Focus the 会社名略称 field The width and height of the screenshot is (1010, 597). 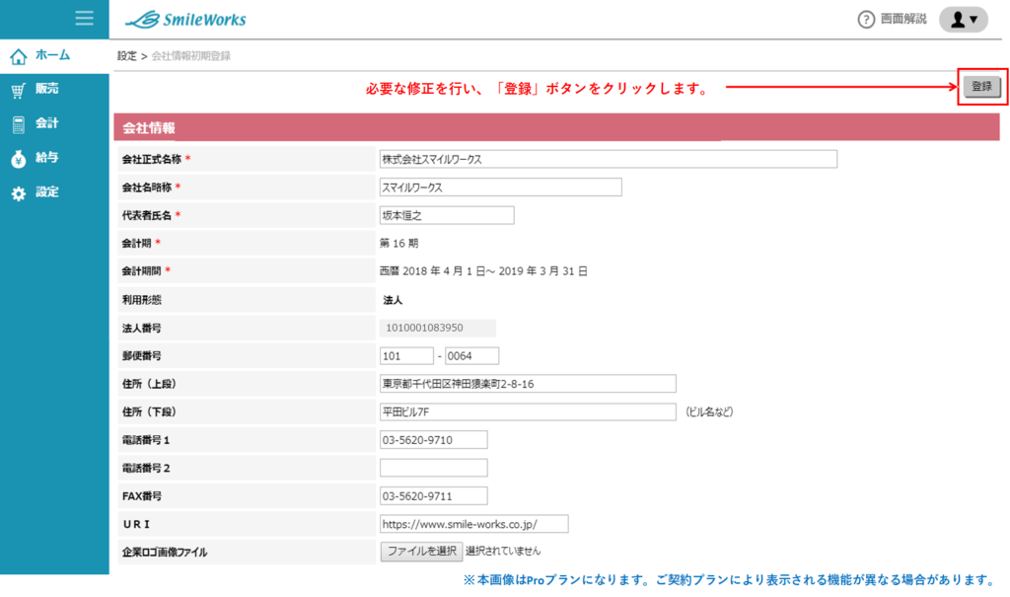(x=500, y=187)
